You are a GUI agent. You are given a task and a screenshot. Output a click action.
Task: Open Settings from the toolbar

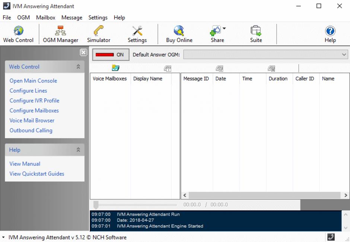coord(137,34)
